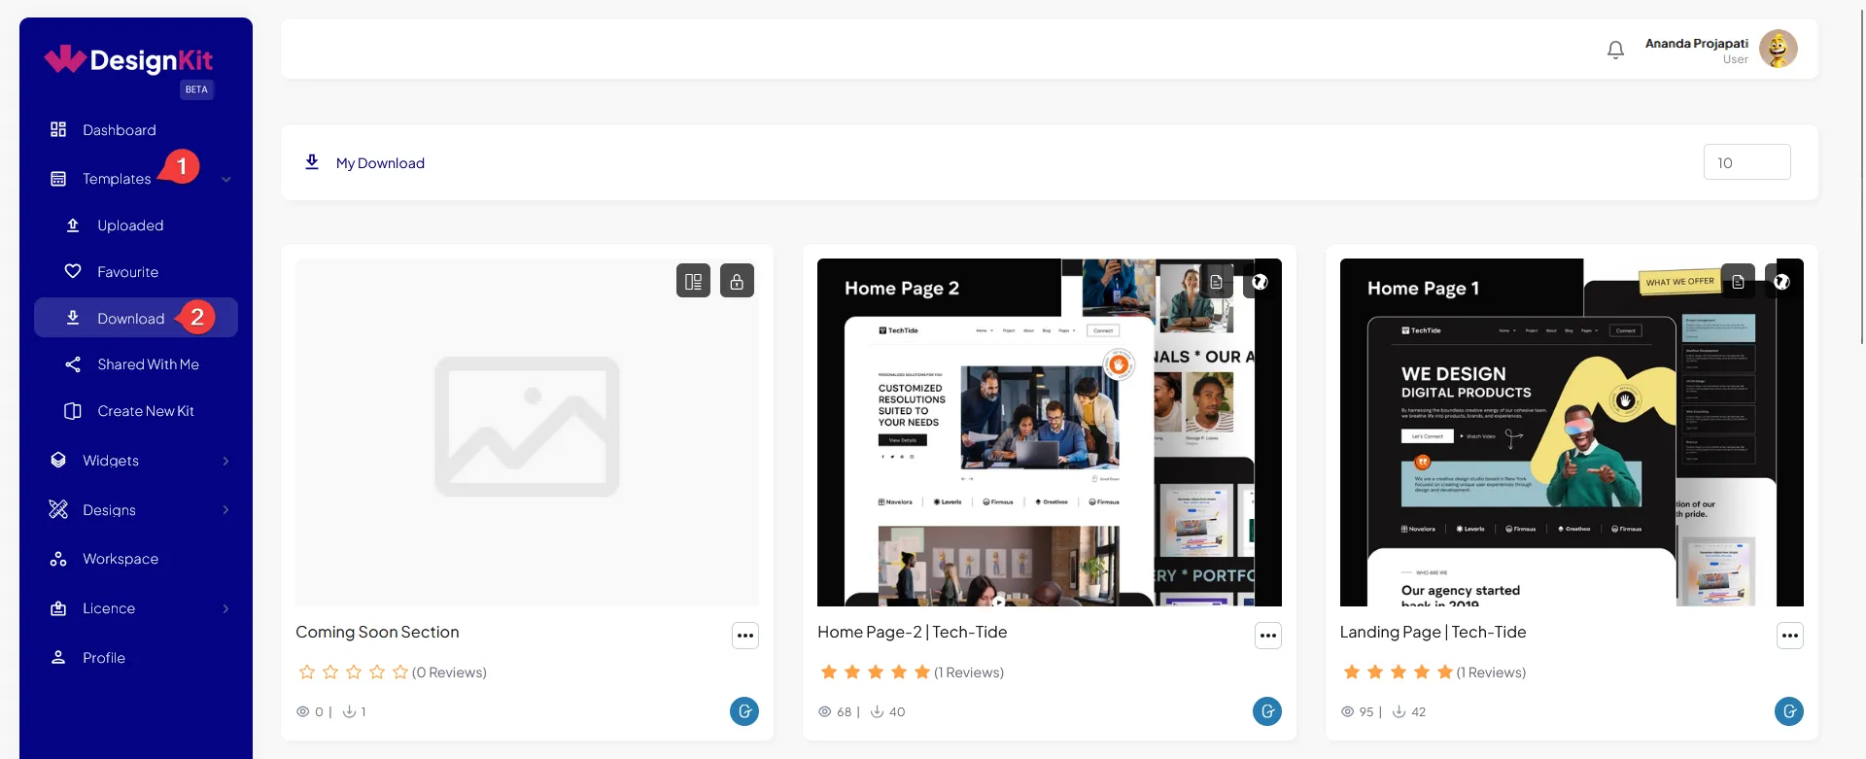This screenshot has height=759, width=1866.
Task: Click the section-layout icon on Coming Soon card
Action: [693, 281]
